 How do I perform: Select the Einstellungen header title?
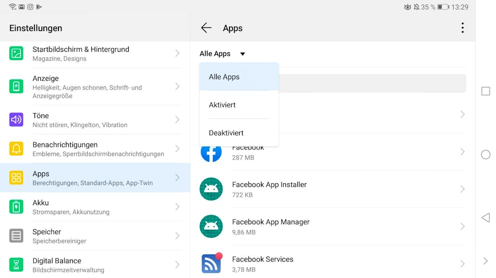(x=36, y=28)
